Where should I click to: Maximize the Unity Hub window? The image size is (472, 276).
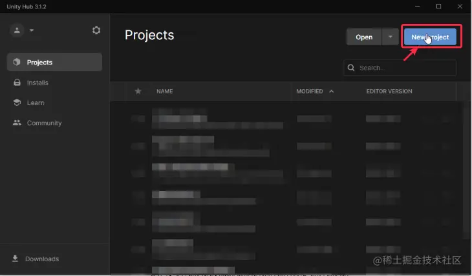tap(438, 6)
